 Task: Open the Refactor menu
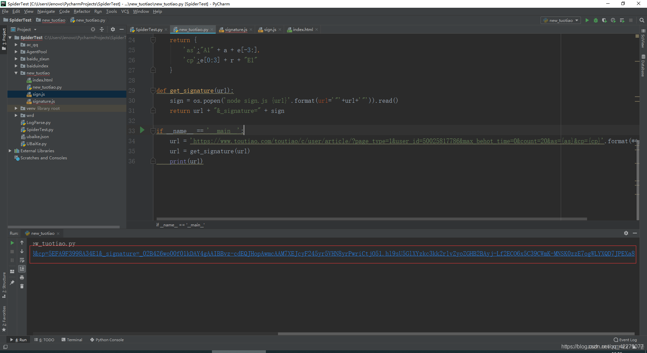82,11
